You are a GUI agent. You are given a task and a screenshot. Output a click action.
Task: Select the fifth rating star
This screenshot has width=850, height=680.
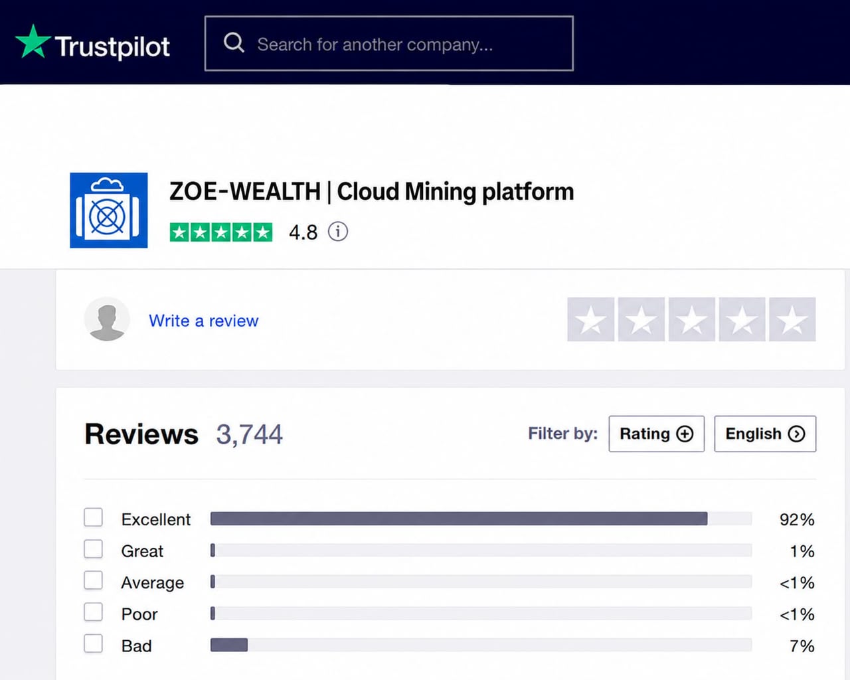click(792, 319)
